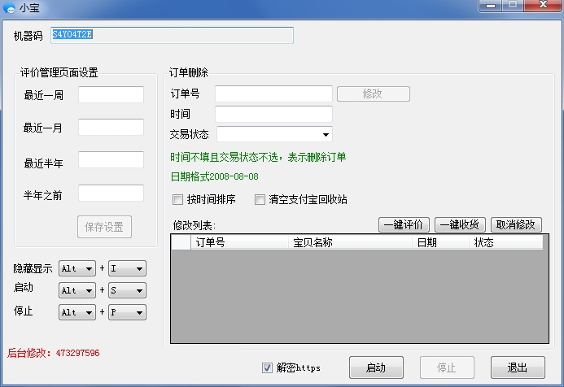This screenshot has width=564, height=387.
Task: Click the 一键收货 button
Action: click(460, 224)
